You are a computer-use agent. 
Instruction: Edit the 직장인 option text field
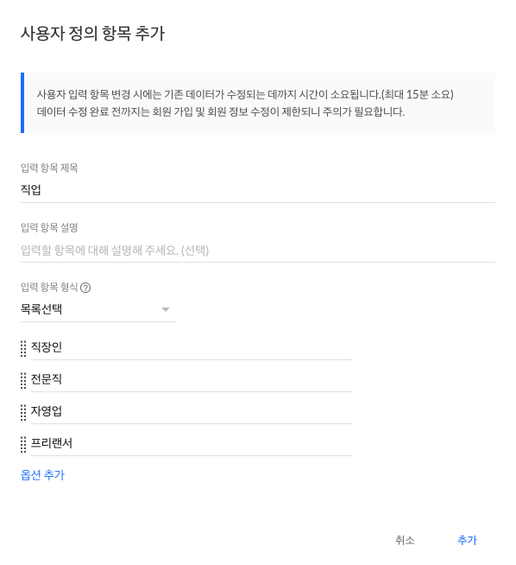pos(192,347)
